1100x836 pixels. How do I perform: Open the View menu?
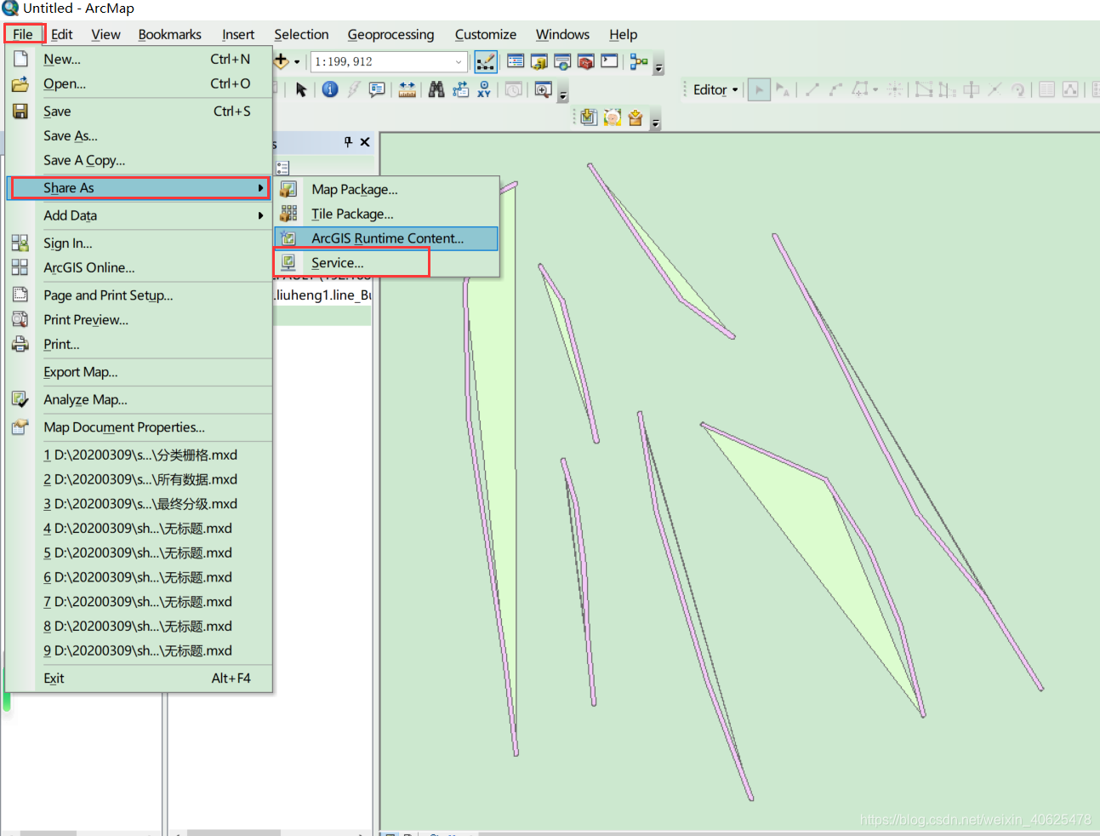coord(105,34)
